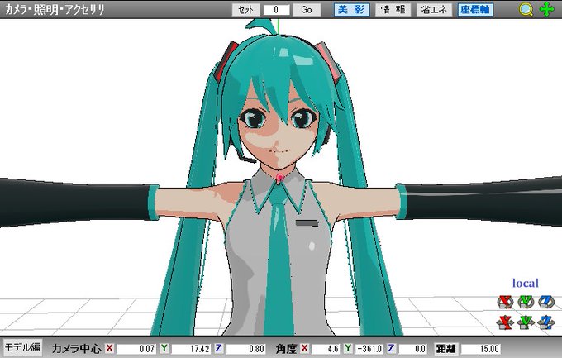Select the red X-axis rotation icon

(x=505, y=302)
